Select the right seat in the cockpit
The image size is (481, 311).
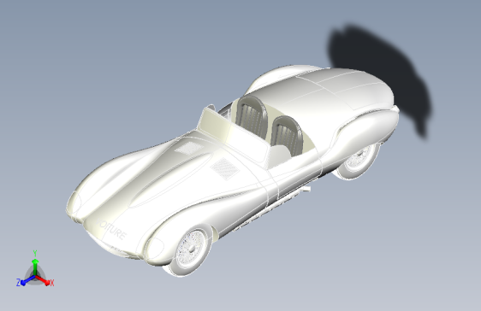pyautogui.click(x=287, y=135)
